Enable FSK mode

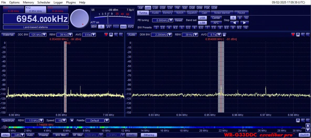click(x=207, y=8)
